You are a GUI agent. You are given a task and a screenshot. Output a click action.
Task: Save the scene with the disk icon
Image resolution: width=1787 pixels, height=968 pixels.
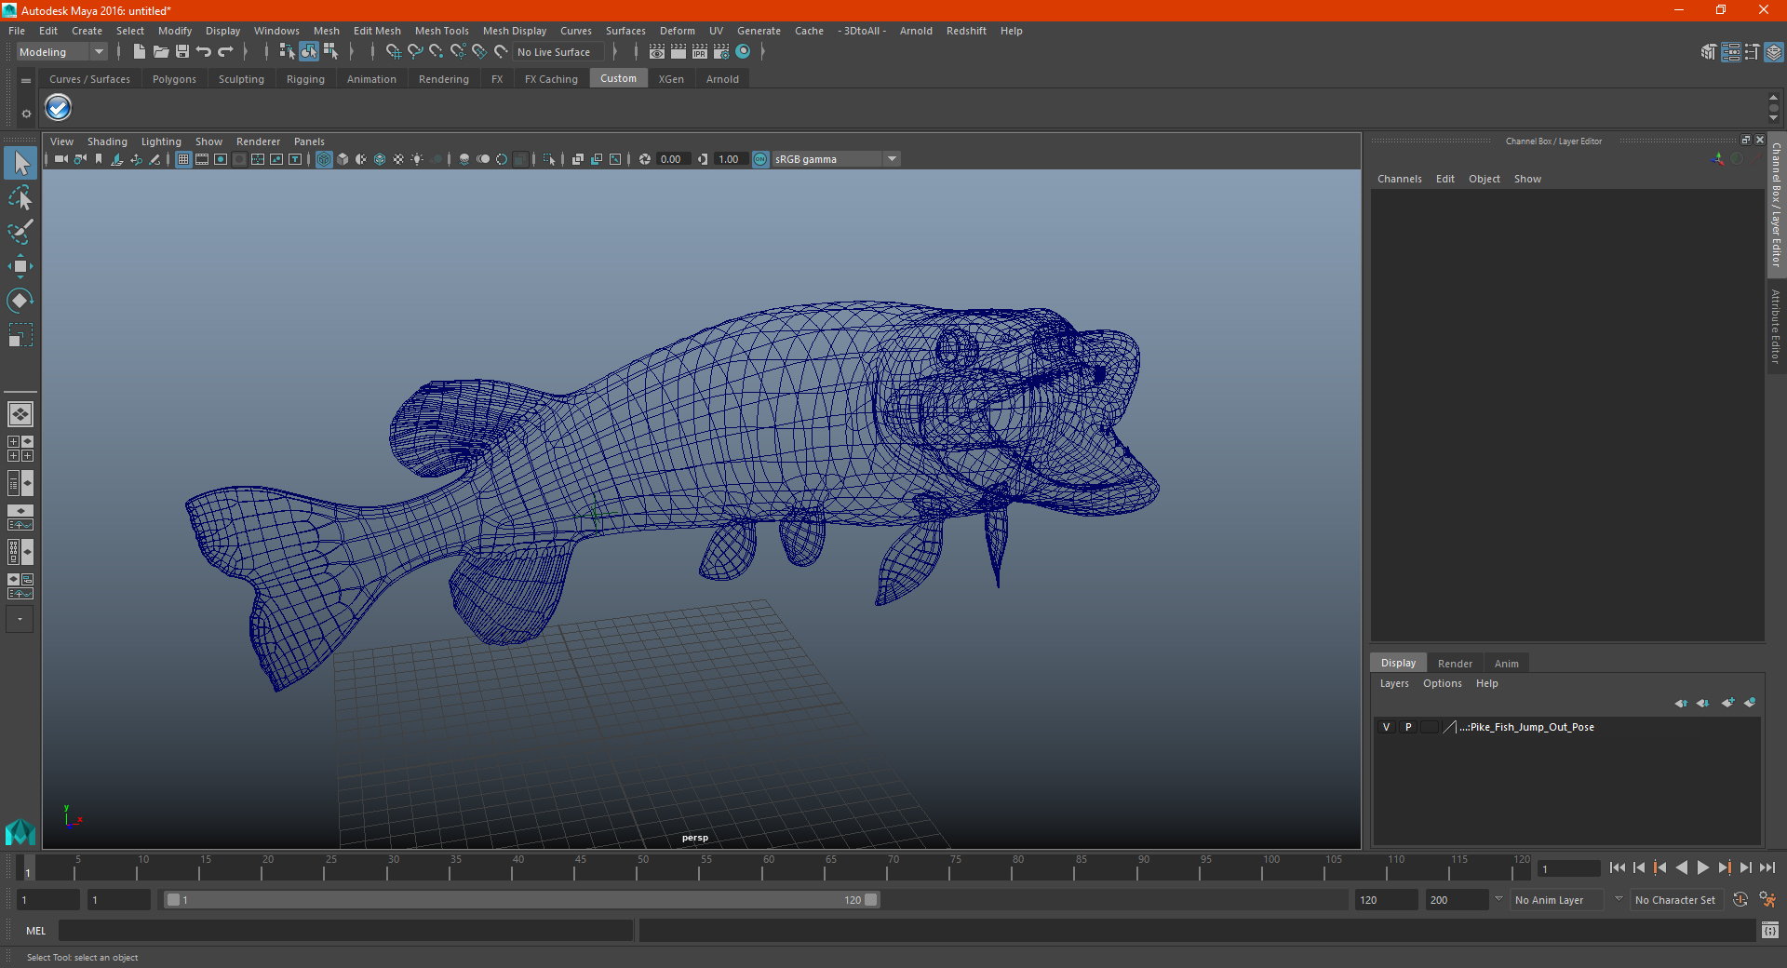182,52
